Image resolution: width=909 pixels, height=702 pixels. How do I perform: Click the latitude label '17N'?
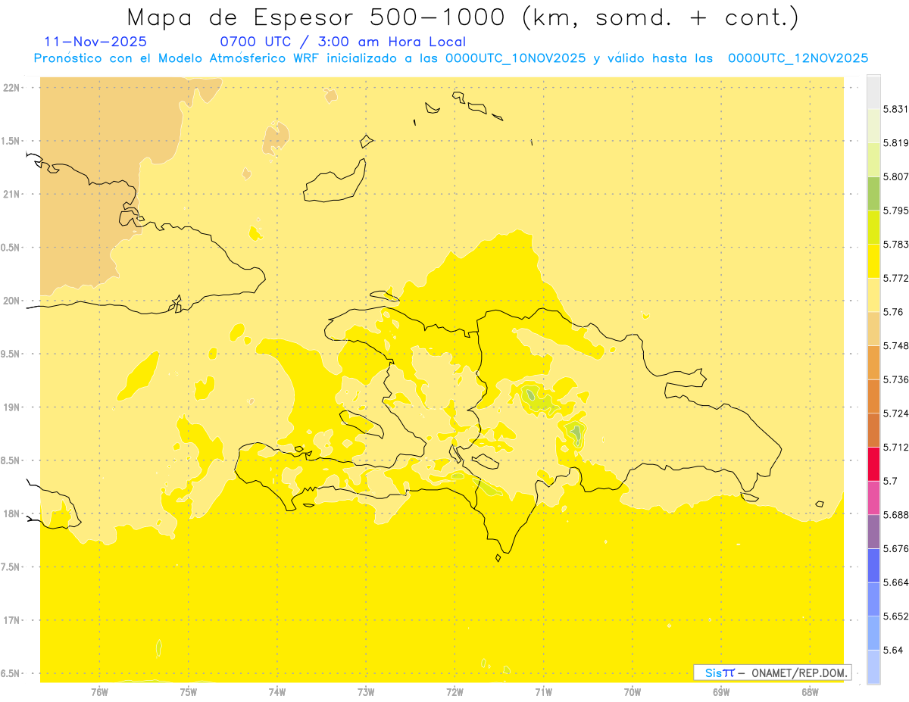pos(11,620)
